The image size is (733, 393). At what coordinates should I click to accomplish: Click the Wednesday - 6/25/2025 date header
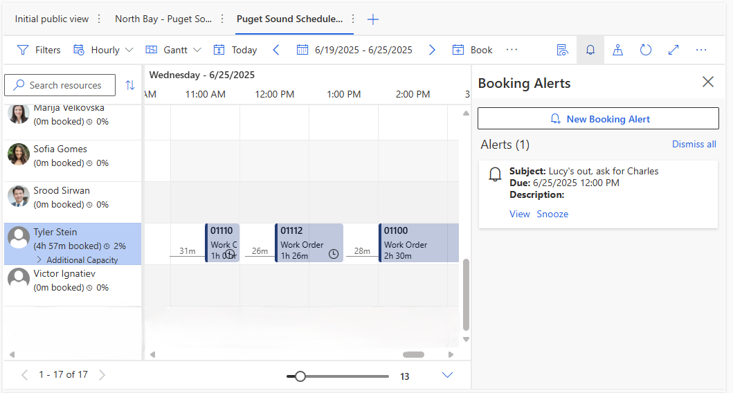click(x=202, y=75)
